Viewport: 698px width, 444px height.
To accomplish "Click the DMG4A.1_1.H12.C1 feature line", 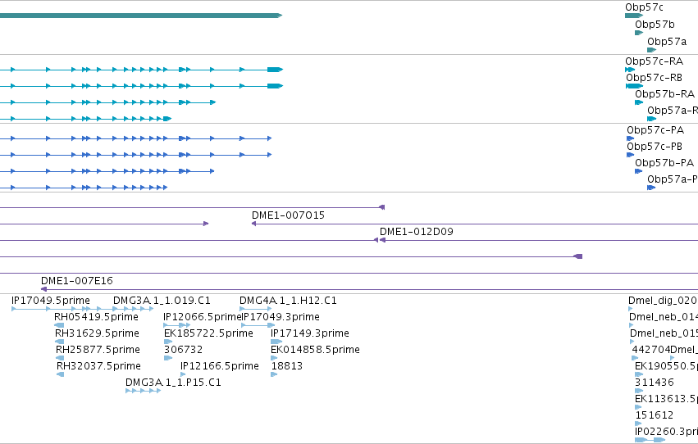I will point(256,309).
